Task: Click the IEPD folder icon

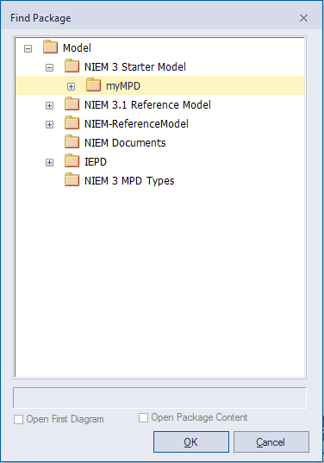Action: tap(72, 161)
